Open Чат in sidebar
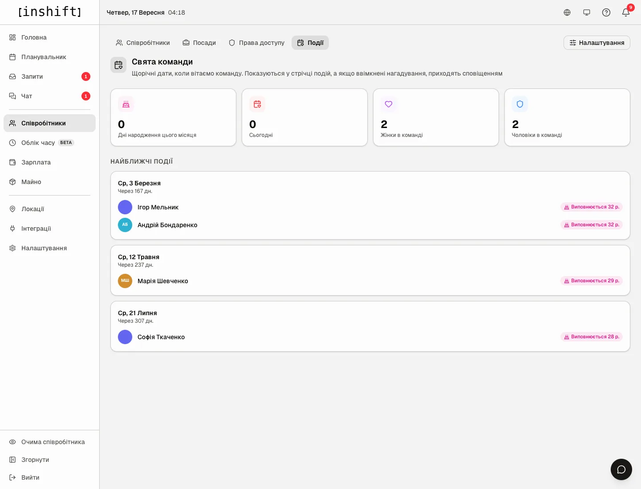Image resolution: width=641 pixels, height=489 pixels. click(x=49, y=96)
